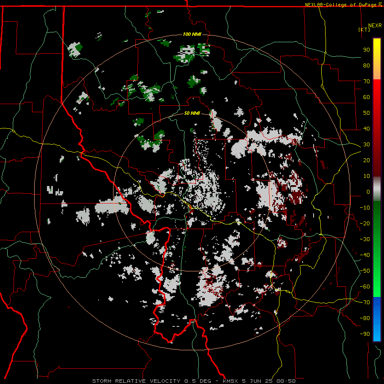
Task: Click the KMSX radar site identifier
Action: (x=230, y=381)
